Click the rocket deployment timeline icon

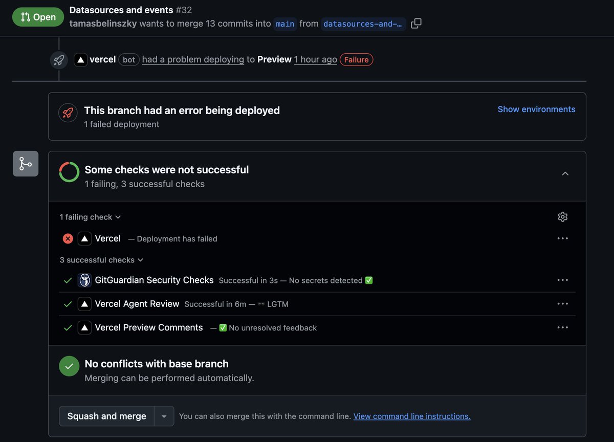(x=58, y=59)
